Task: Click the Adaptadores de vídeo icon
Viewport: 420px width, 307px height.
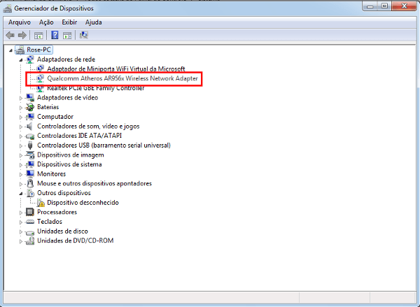Action: [30, 98]
